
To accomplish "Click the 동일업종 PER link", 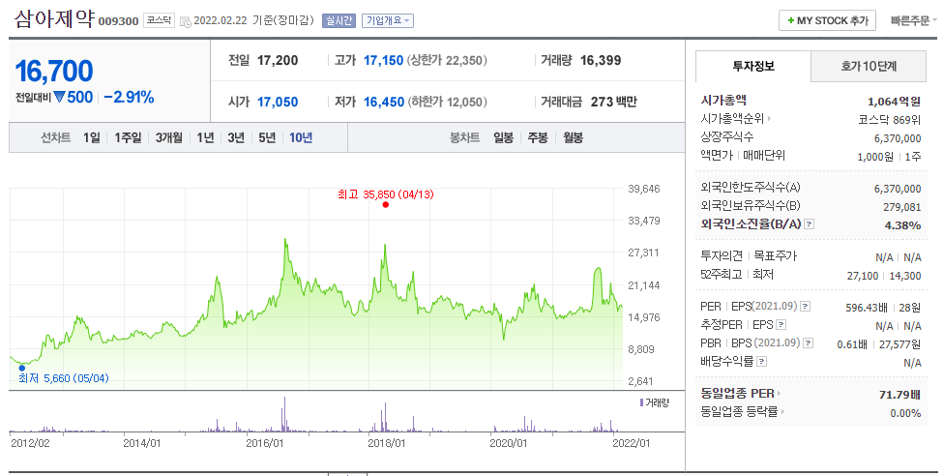I will (737, 394).
